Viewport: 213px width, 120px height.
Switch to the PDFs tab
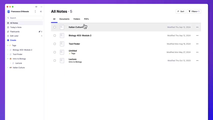(x=86, y=19)
